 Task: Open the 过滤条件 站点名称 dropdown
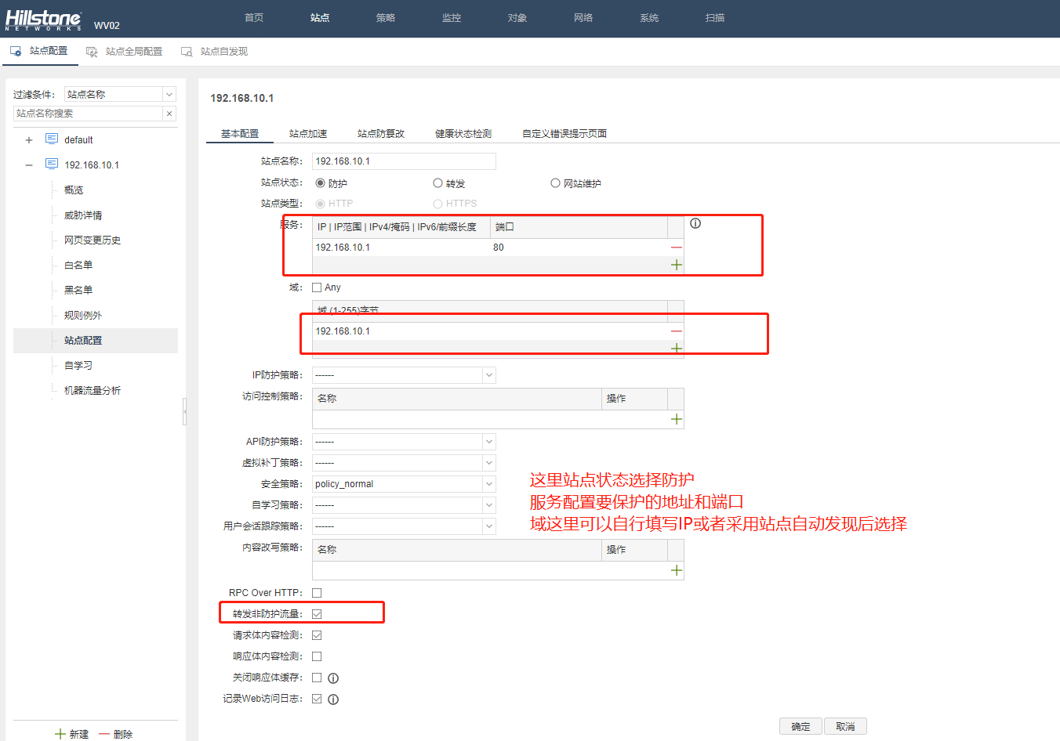pos(169,94)
